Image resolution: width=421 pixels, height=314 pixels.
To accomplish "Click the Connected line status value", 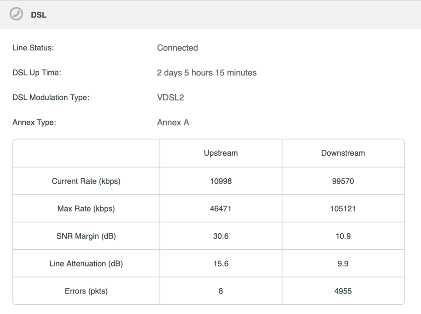I will point(178,48).
